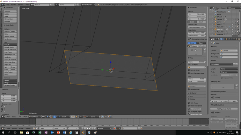241x135 pixels.
Task: Open the No Sync dropdown
Action: tap(104, 128)
